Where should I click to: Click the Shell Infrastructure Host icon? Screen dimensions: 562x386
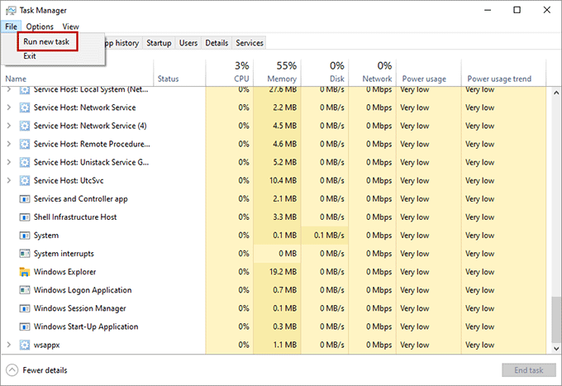pyautogui.click(x=24, y=217)
